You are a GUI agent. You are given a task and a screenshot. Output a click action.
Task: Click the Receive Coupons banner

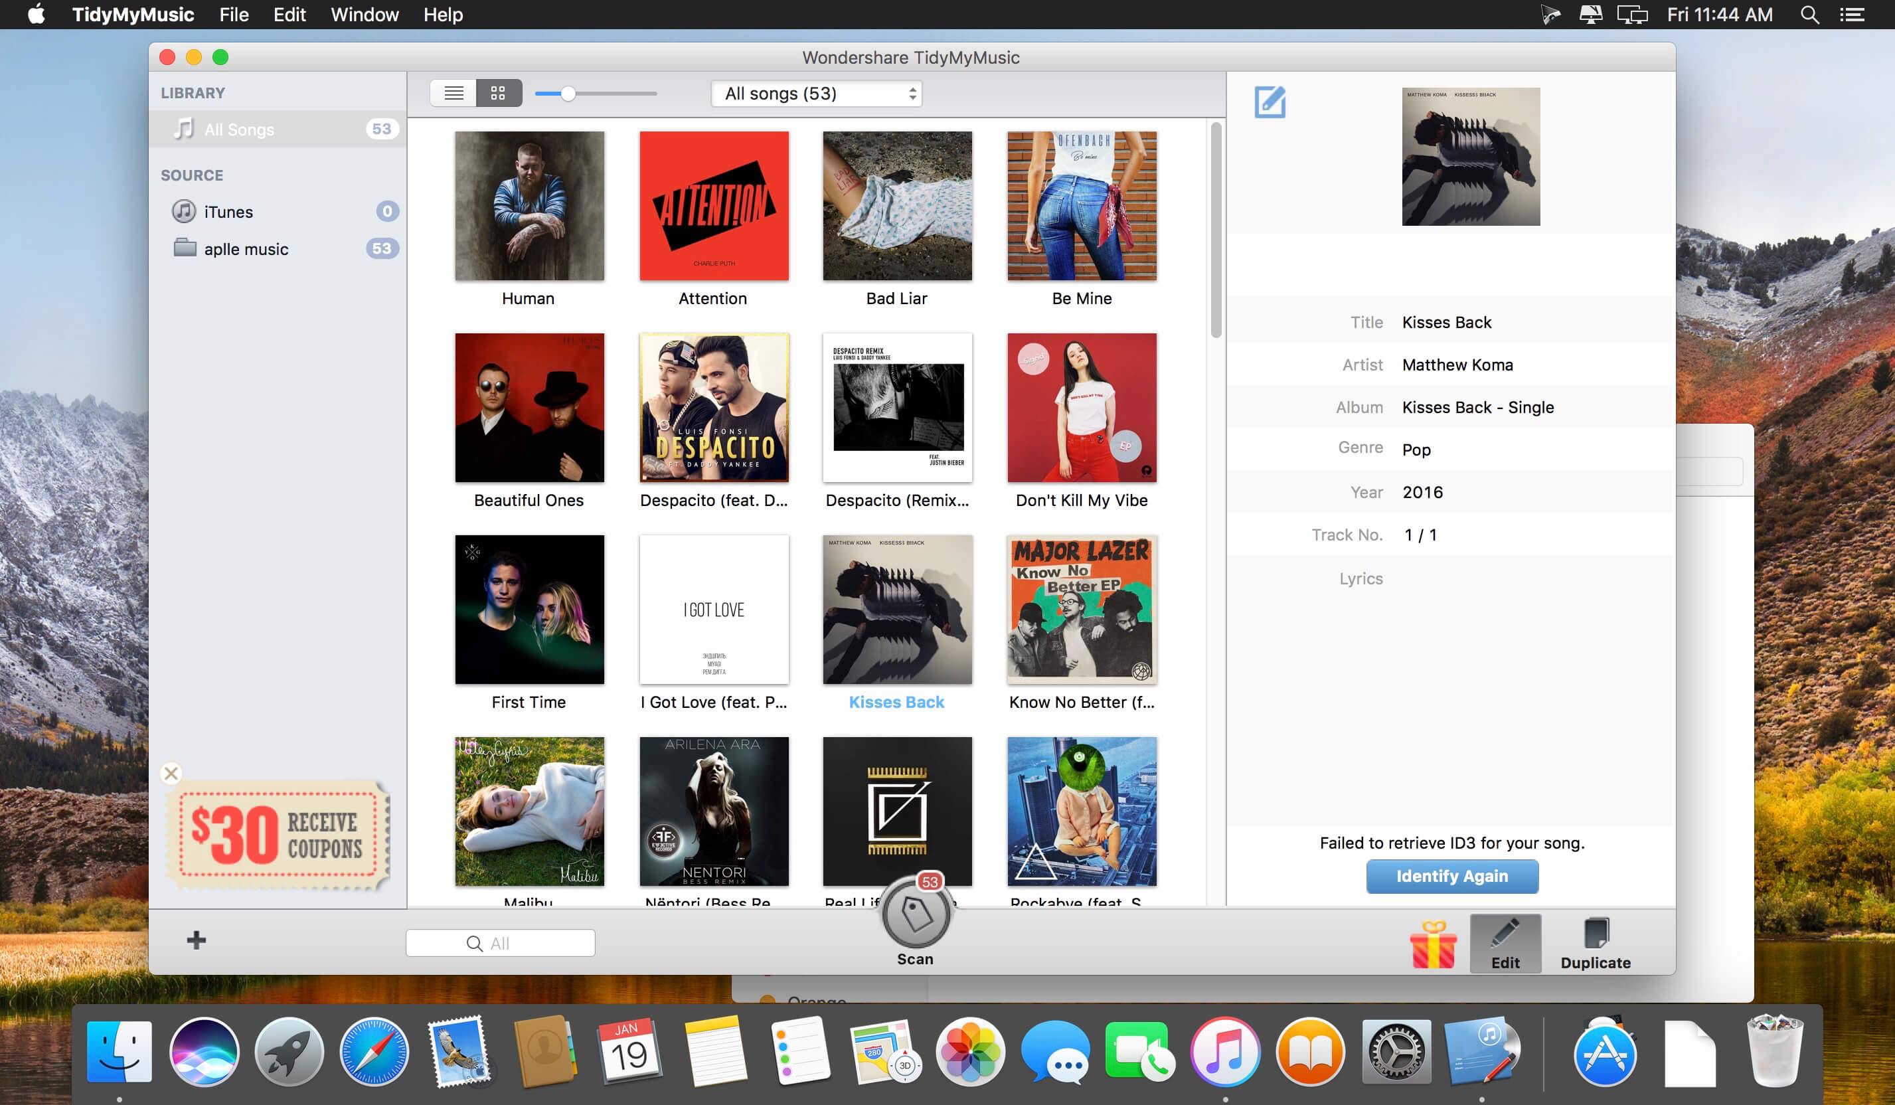point(278,835)
